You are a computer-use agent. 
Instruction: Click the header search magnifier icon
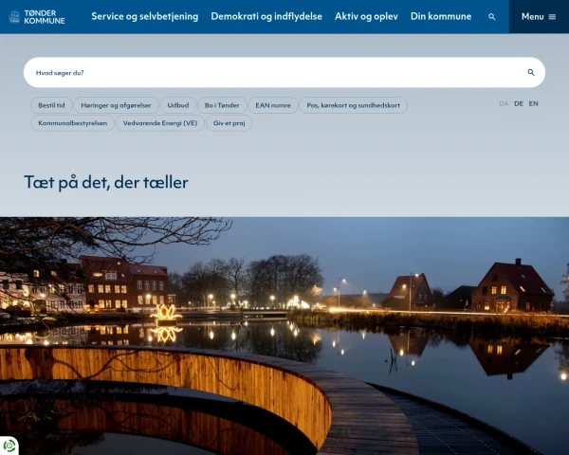[x=492, y=17]
